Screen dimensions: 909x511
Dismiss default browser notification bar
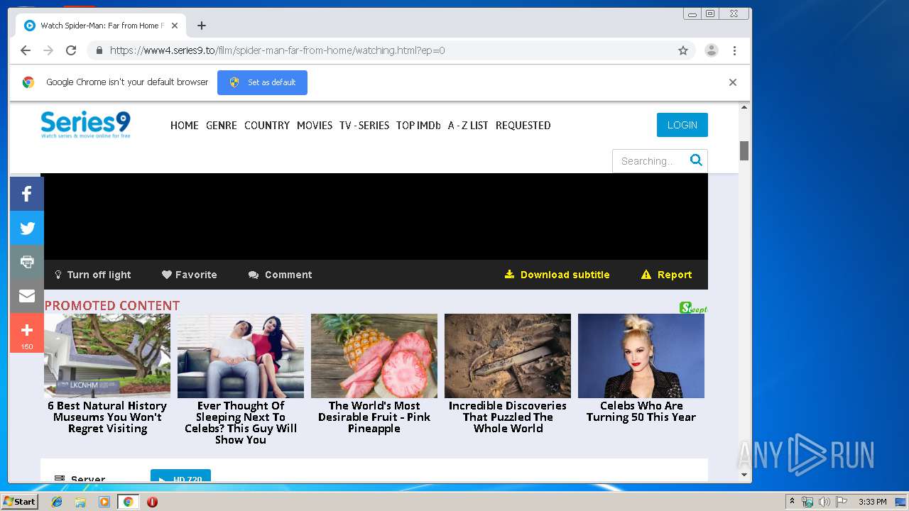[x=732, y=82]
